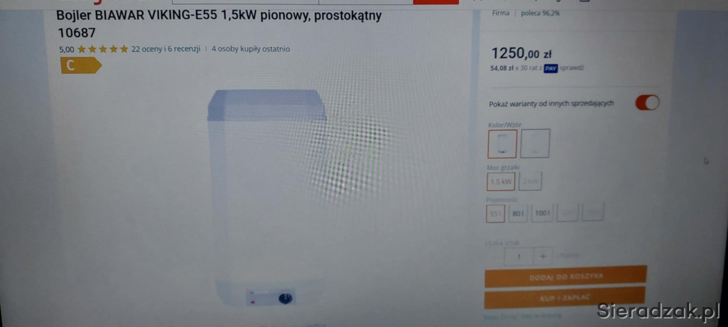728x327 pixels.
Task: Open the 22 oceny i 6 recenzji link
Action: 166,49
